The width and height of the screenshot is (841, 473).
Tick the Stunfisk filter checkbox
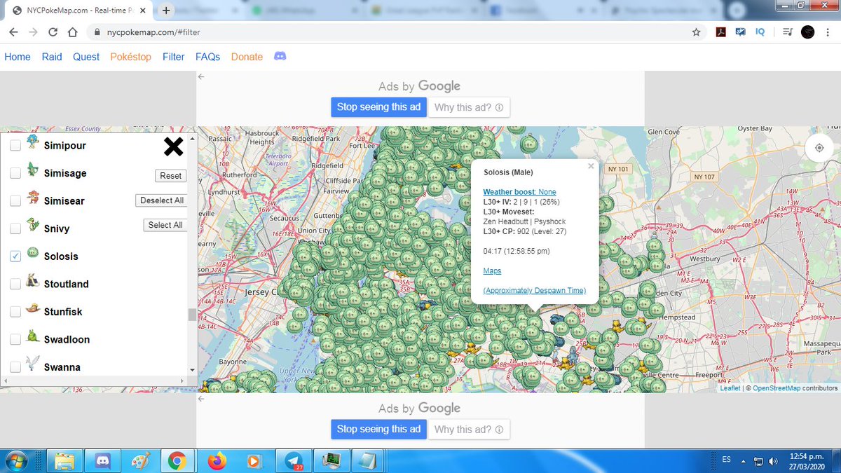point(15,312)
